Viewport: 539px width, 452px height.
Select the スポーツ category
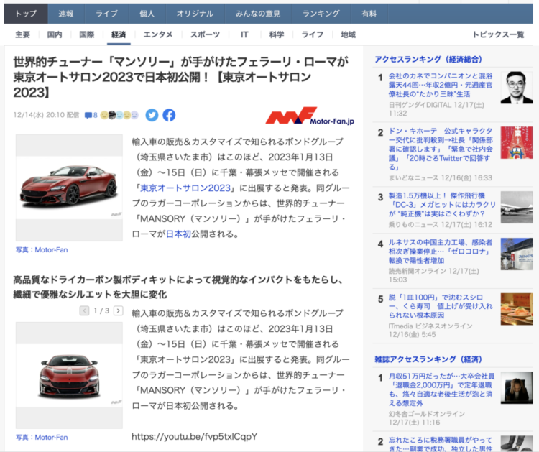205,34
